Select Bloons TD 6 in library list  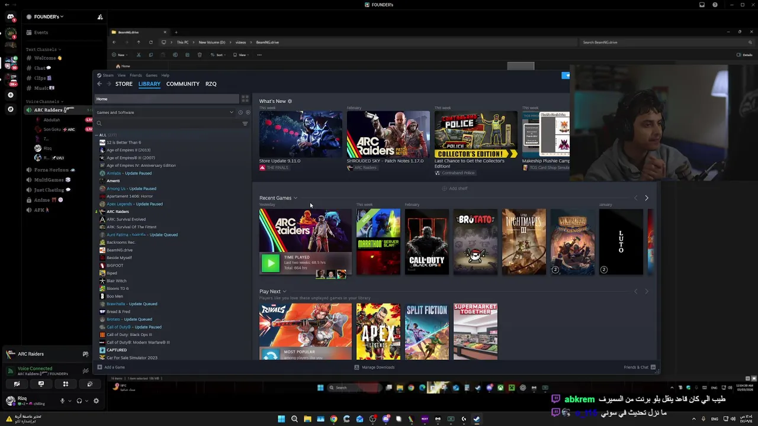pos(117,289)
